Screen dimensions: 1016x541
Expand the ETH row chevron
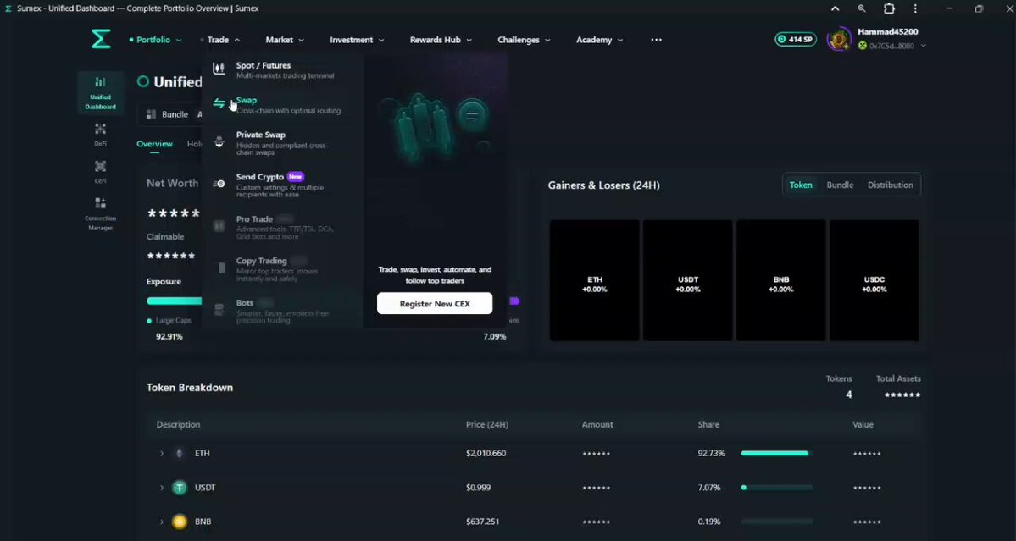tap(161, 453)
